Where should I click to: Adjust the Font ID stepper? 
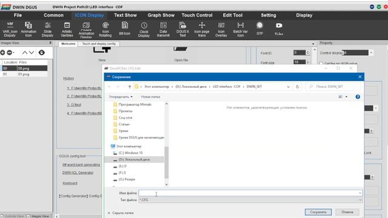[x=308, y=53]
